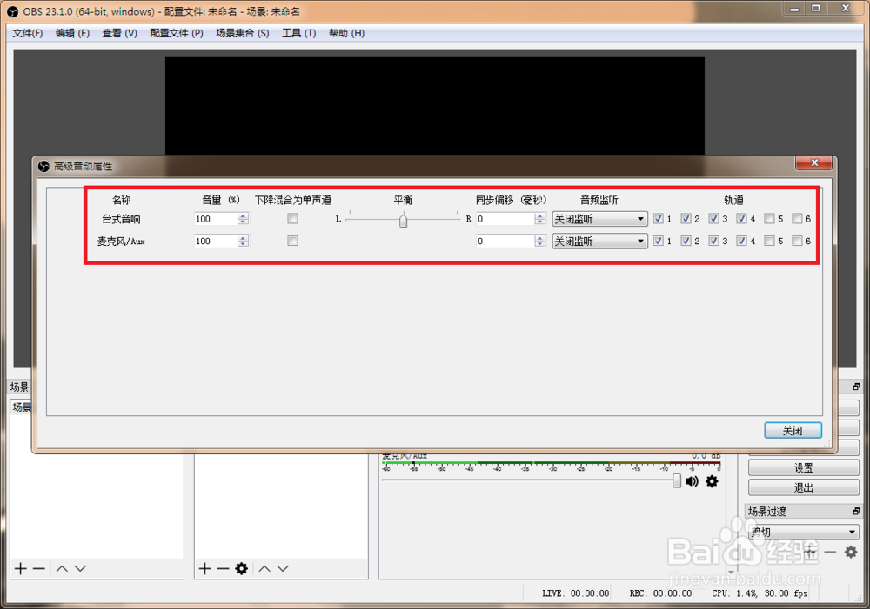
Task: Open the 编辑(E) menu
Action: (x=72, y=33)
